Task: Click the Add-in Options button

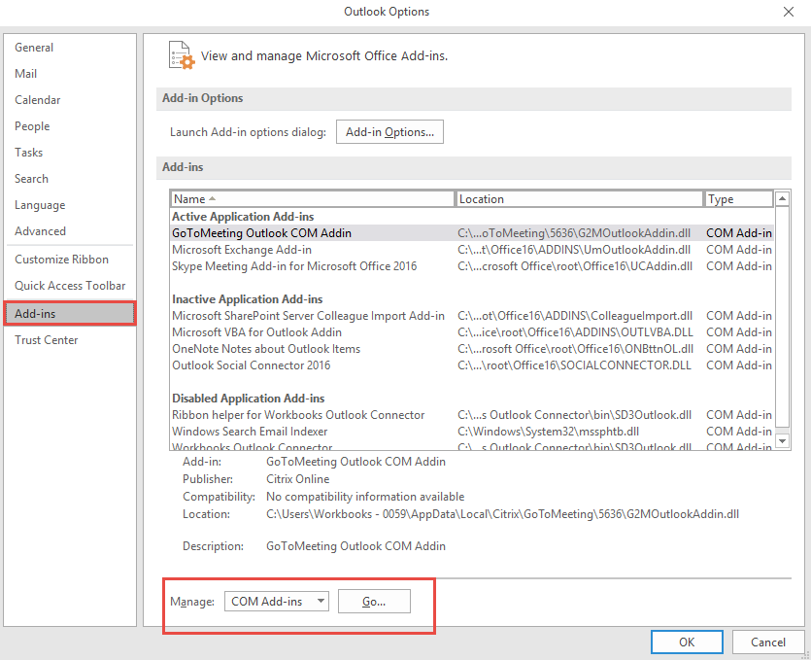Action: pyautogui.click(x=389, y=132)
